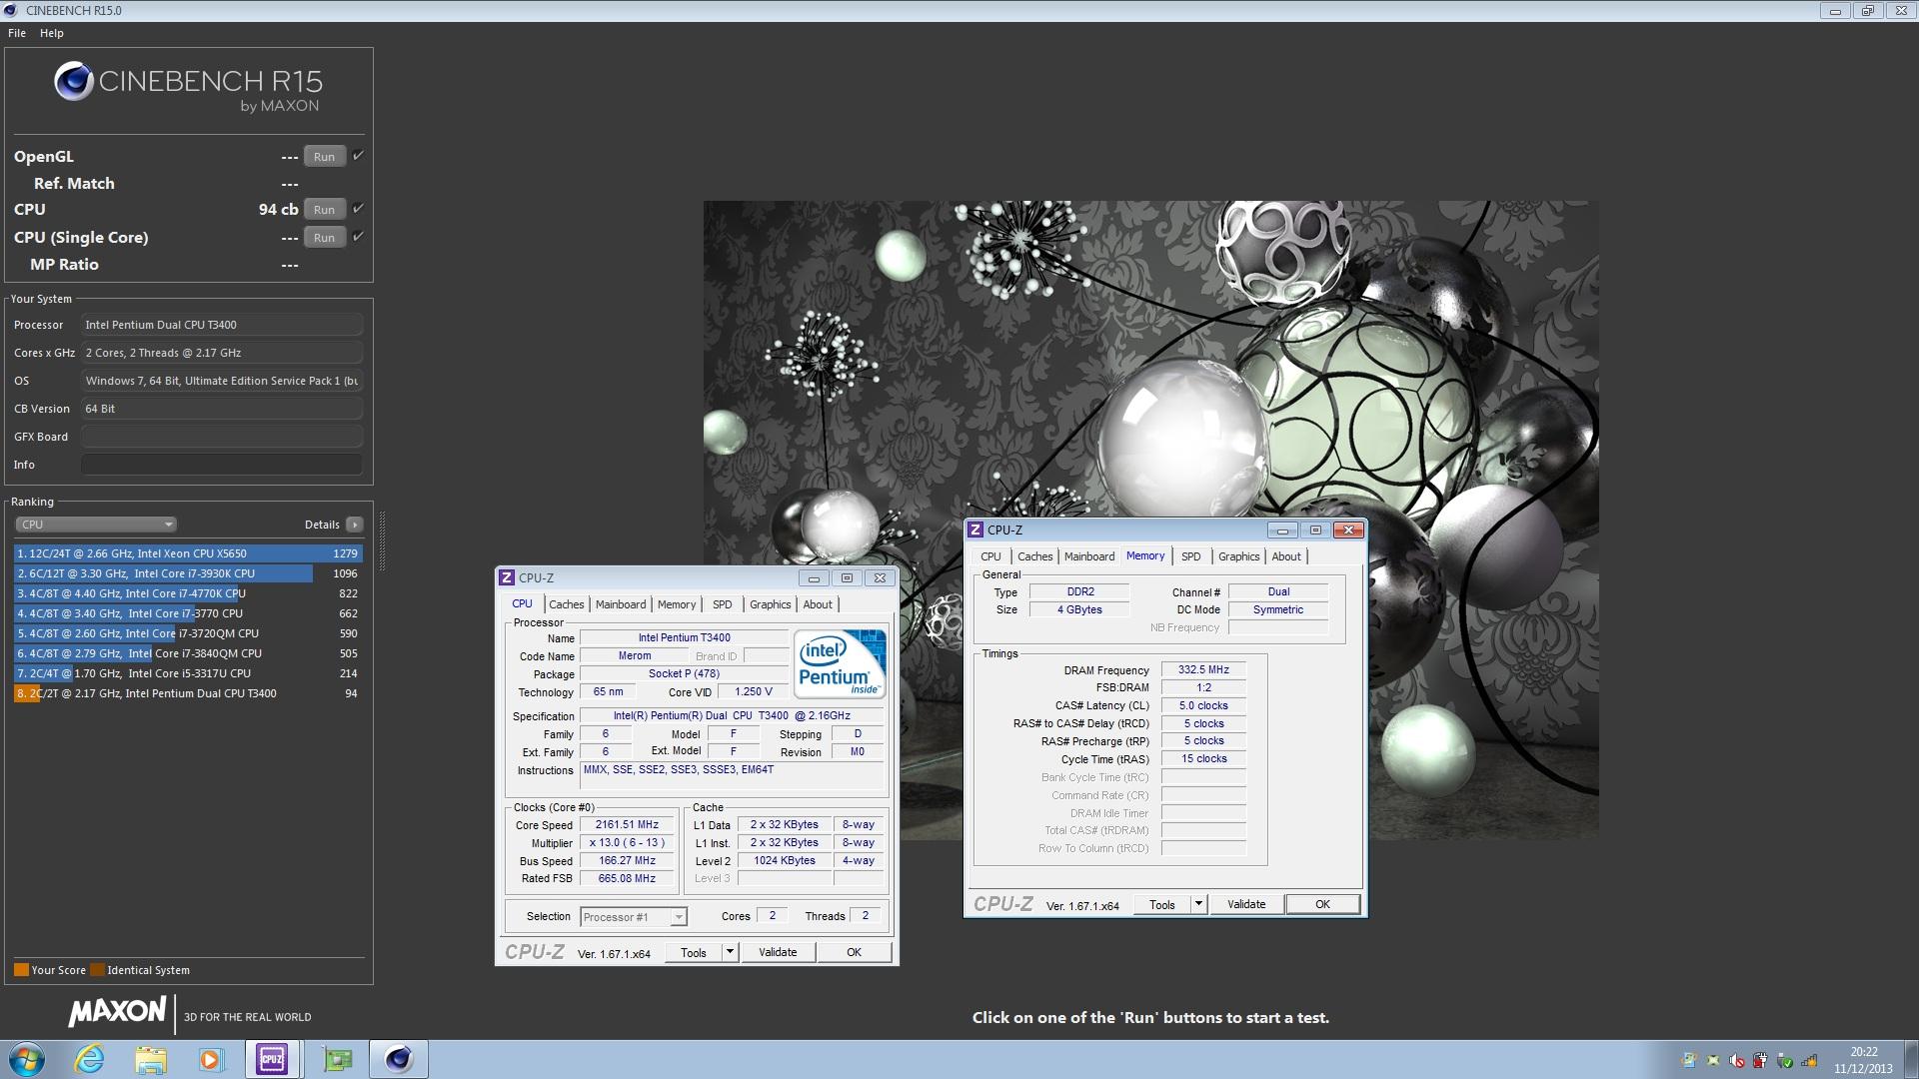This screenshot has width=1919, height=1079.
Task: Open the Start menu orb
Action: 27,1059
